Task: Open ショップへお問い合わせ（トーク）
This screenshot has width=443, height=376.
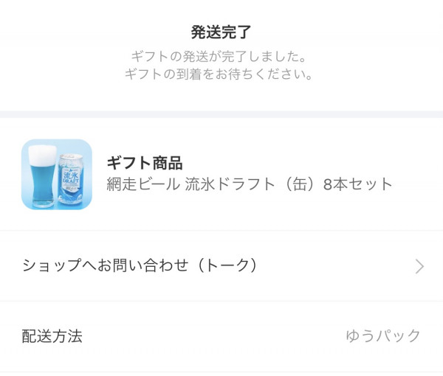Action: pyautogui.click(x=140, y=265)
